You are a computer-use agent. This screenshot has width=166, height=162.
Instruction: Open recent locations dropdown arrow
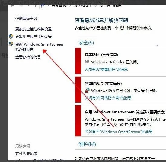[28, 6]
